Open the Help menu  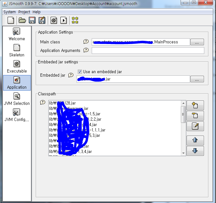click(36, 12)
